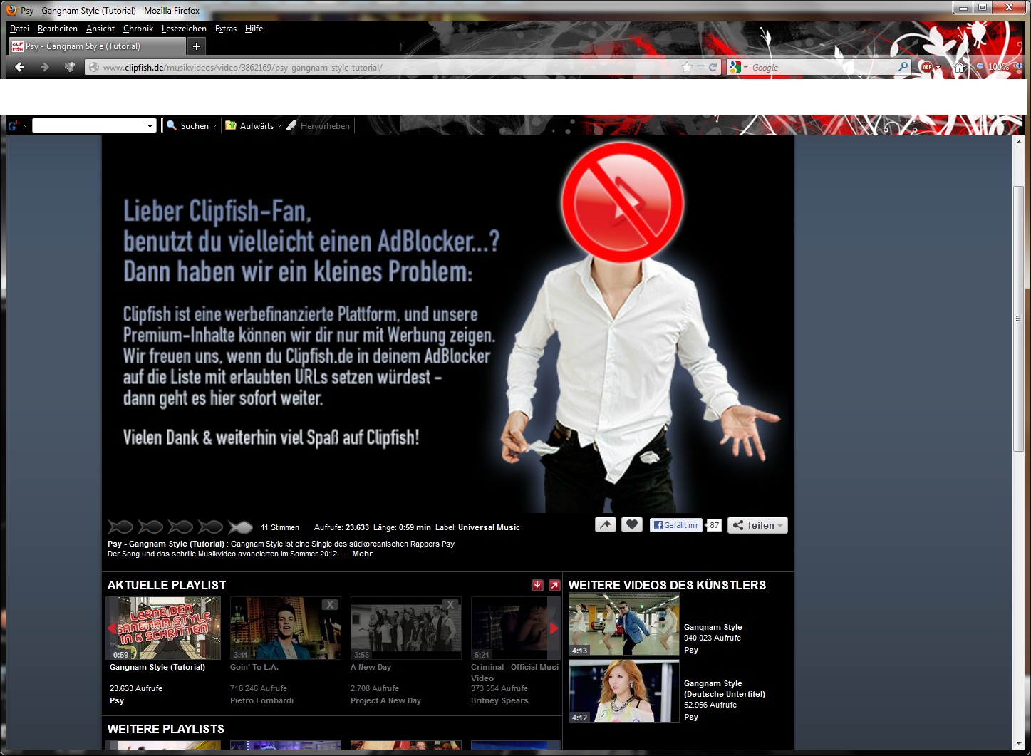Zoom out with the minus icon
Screen dimensions: 1031x756
click(980, 66)
